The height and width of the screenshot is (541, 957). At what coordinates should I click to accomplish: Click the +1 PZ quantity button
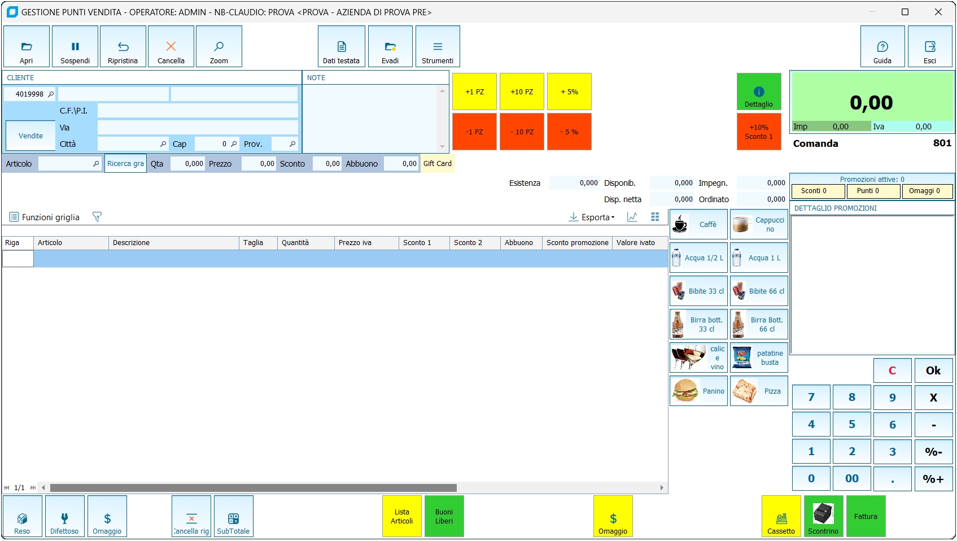coord(474,91)
